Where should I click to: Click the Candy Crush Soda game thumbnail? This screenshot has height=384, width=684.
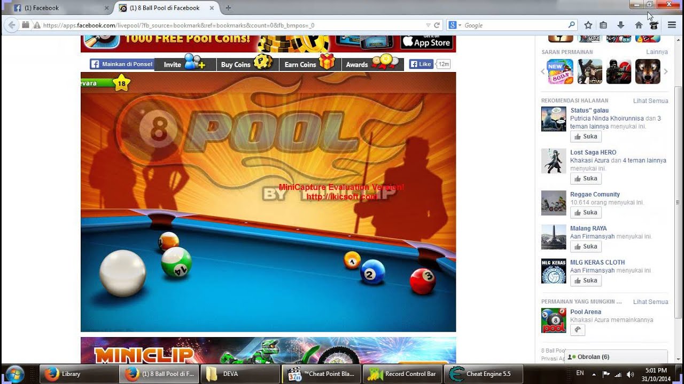pyautogui.click(x=561, y=71)
